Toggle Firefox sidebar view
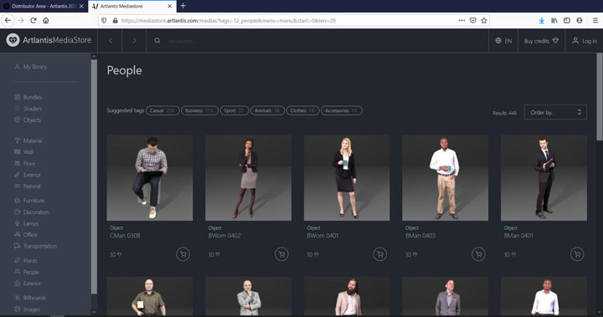The height and width of the screenshot is (317, 603). pyautogui.click(x=567, y=20)
